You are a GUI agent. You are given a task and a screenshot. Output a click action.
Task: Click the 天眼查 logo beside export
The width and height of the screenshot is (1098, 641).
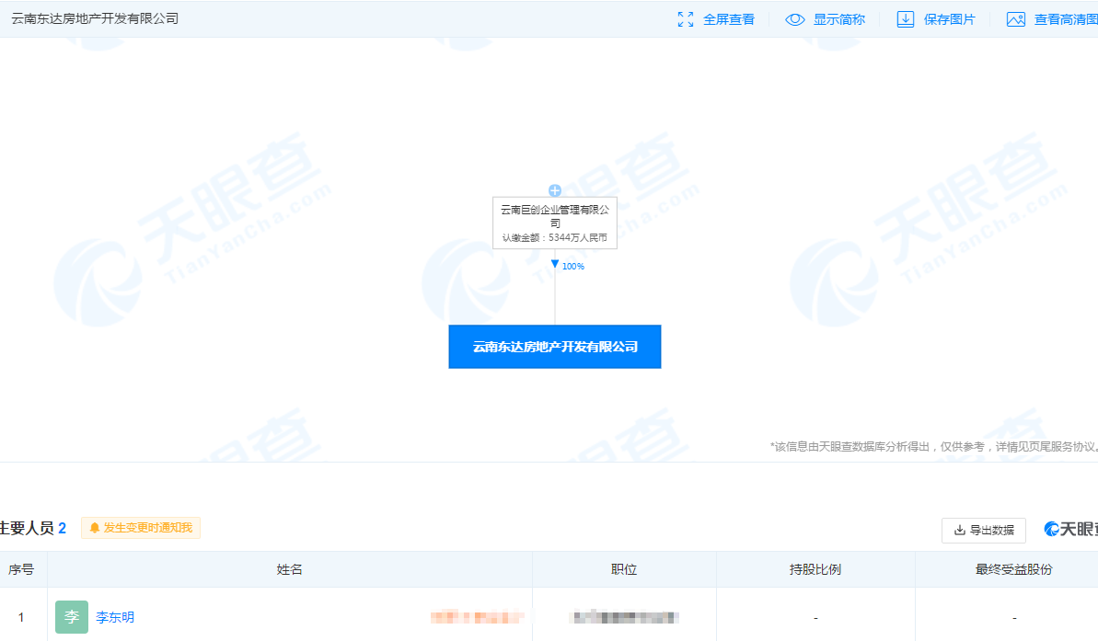click(x=1070, y=529)
